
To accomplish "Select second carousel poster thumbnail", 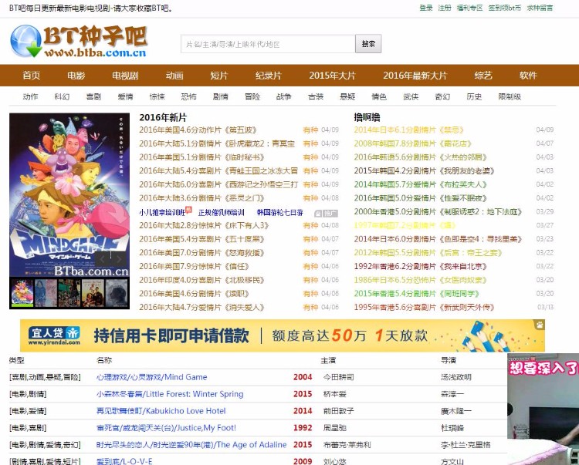I will 46,293.
